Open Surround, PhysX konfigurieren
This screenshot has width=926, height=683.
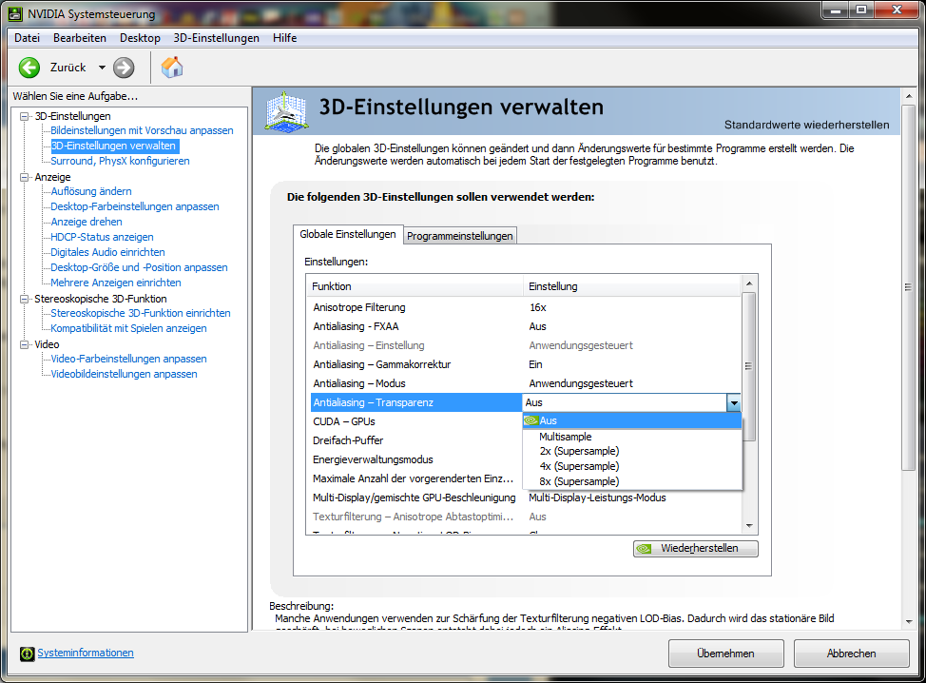[120, 162]
